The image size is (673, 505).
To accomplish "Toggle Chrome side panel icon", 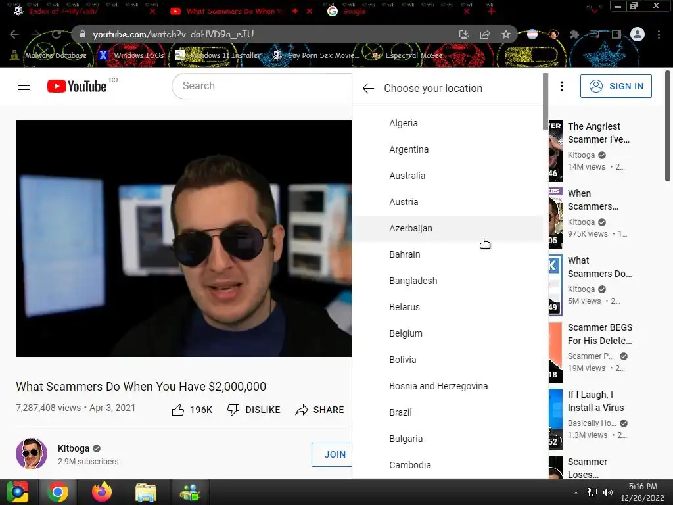I will (x=616, y=34).
